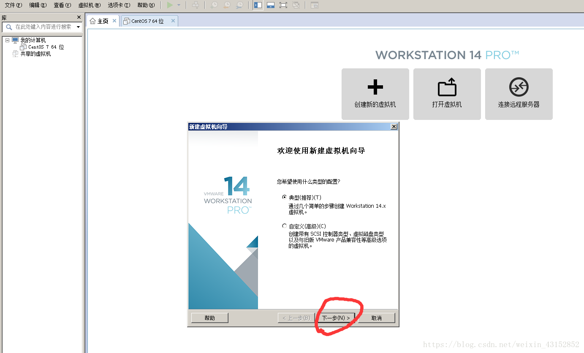Switch to the 主页 tab
This screenshot has height=353, width=584.
pyautogui.click(x=103, y=21)
